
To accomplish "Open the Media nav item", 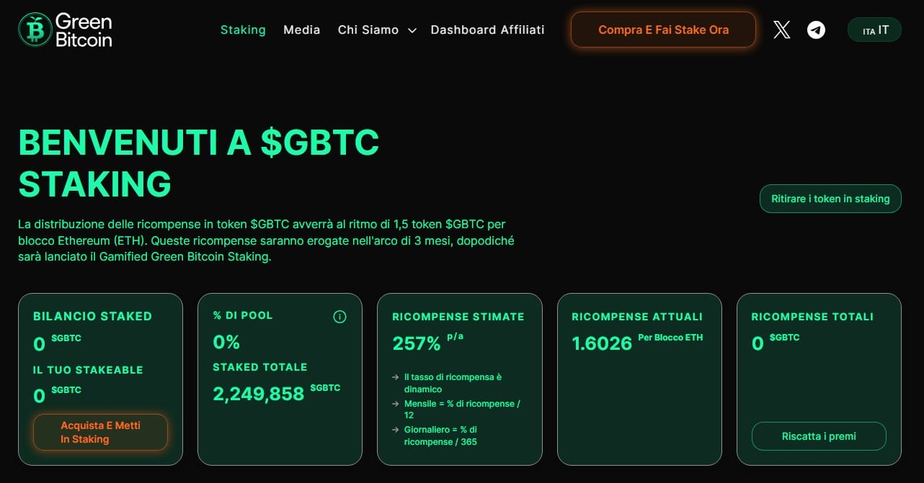I will (x=301, y=30).
